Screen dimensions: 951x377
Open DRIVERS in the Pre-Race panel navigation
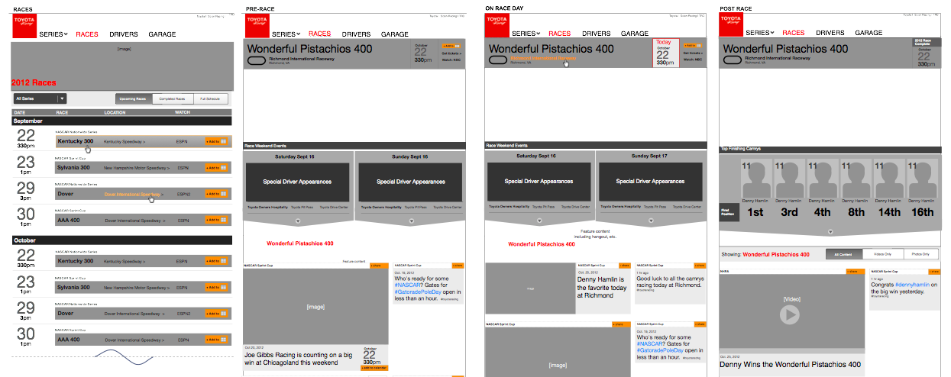pyautogui.click(x=357, y=34)
